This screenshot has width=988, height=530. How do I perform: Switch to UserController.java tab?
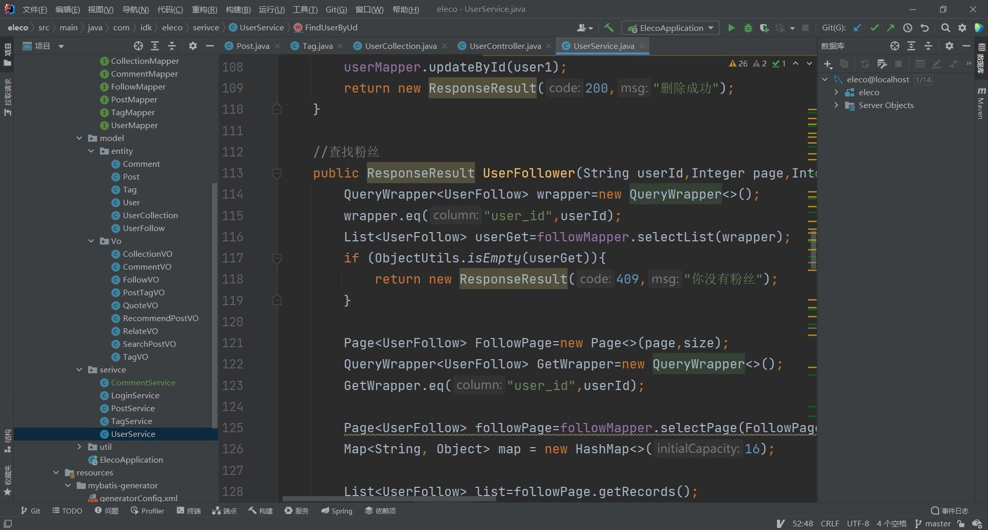coord(505,46)
